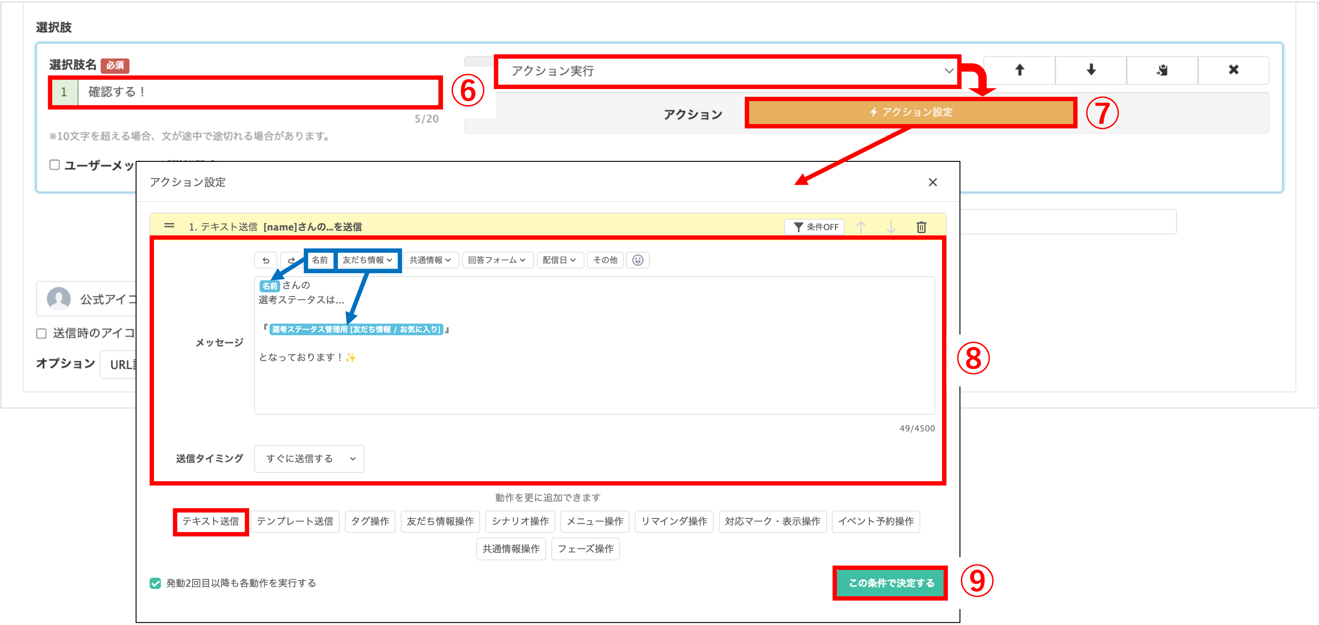Check 送信時のアイコン checkbox
The image size is (1319, 625).
(42, 334)
